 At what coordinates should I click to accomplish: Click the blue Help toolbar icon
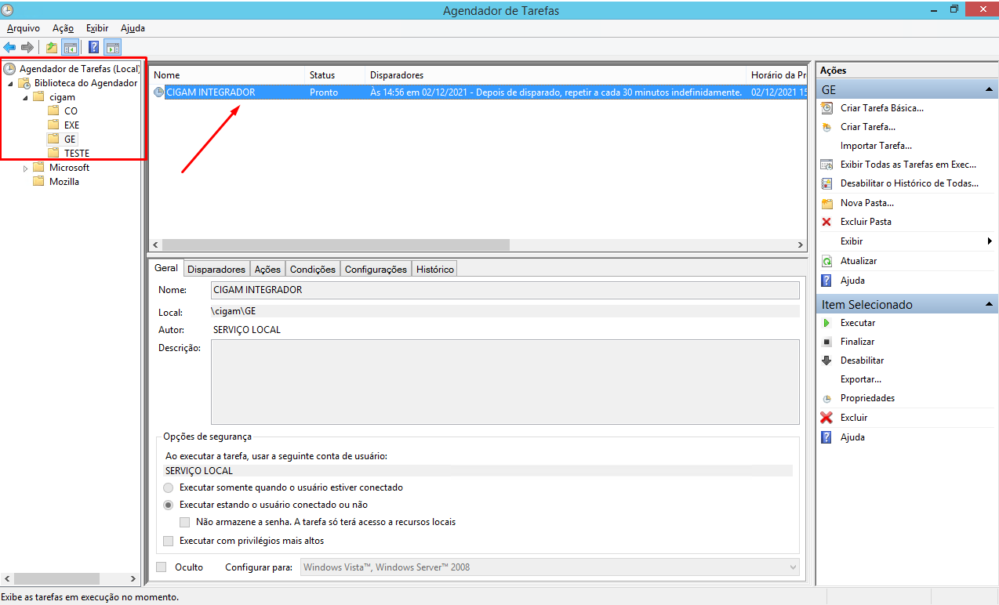point(93,48)
